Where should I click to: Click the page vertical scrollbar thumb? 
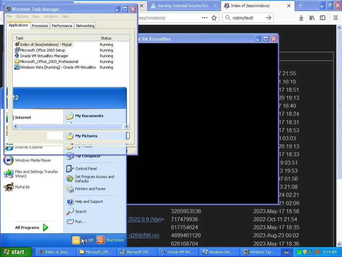pos(339,104)
